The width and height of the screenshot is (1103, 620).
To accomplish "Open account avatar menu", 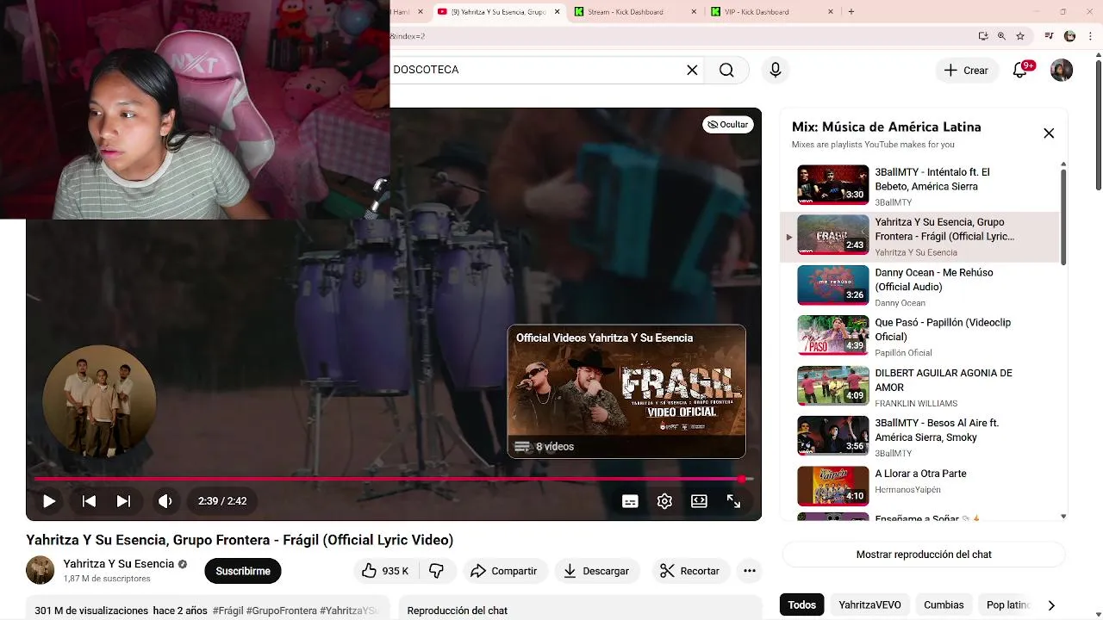I will pos(1062,71).
